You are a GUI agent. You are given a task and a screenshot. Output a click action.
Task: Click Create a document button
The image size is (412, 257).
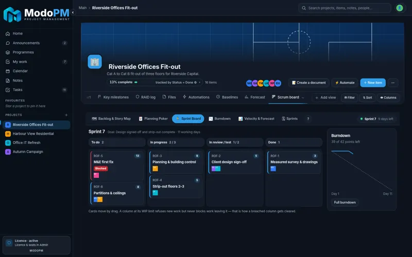(308, 83)
